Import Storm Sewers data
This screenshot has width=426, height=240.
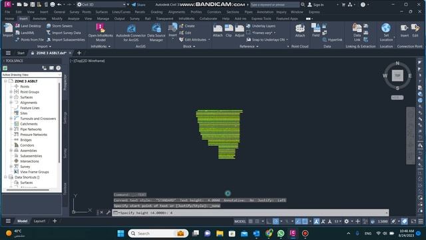point(59,26)
